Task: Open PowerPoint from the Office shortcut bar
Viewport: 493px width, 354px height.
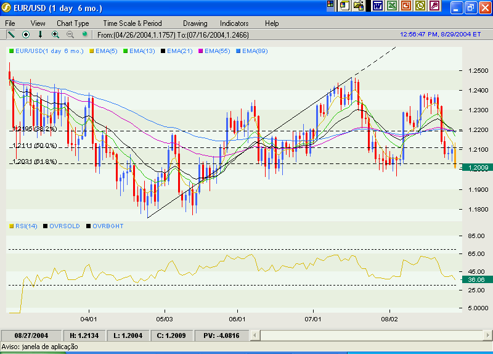Action: pyautogui.click(x=406, y=6)
